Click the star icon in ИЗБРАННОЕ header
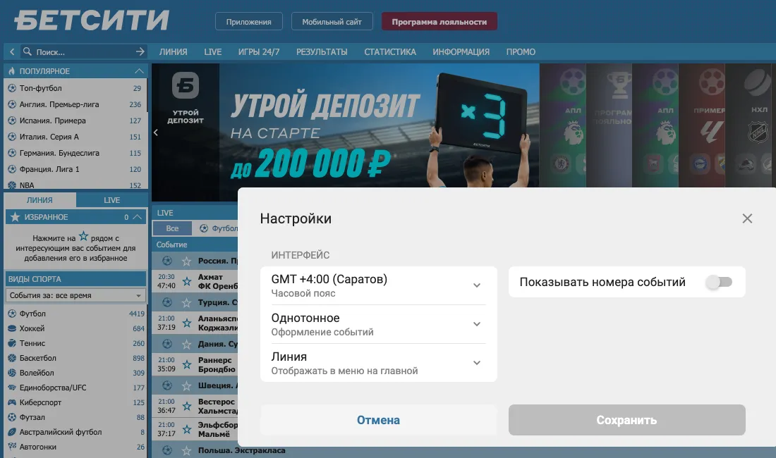Screen dimensions: 776x458 click(x=16, y=217)
